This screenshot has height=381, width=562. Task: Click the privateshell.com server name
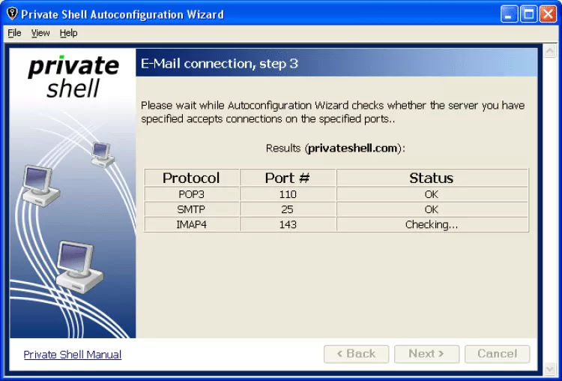click(353, 148)
